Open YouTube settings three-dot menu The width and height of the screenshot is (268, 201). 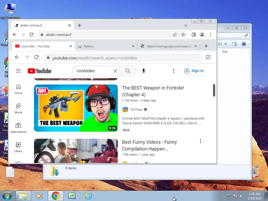click(174, 71)
